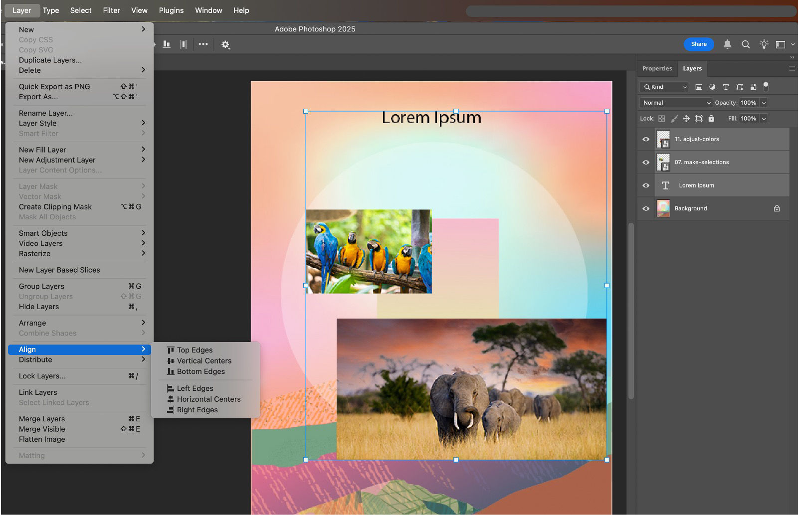Select the filter for adjustment layers
The height and width of the screenshot is (515, 798).
pos(712,87)
